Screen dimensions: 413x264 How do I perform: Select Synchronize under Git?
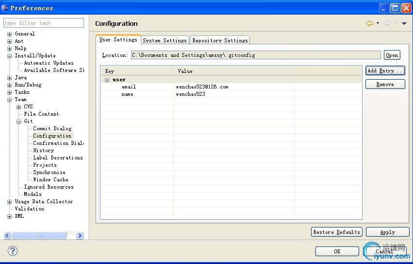coord(49,173)
